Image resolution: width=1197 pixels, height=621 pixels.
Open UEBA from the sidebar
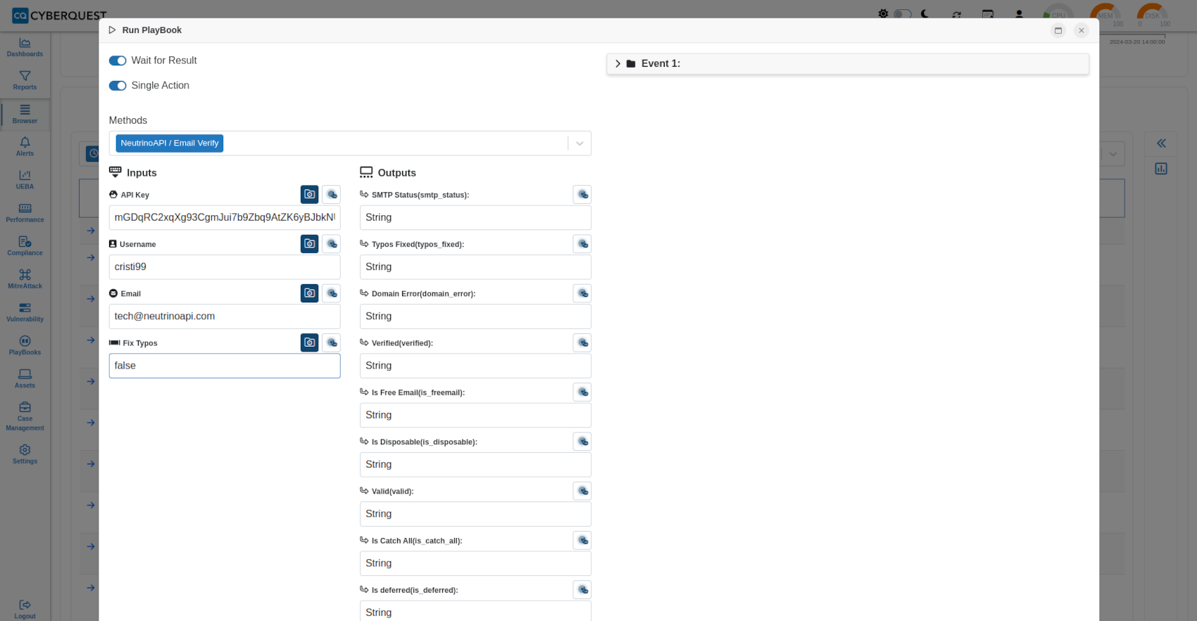[x=25, y=179]
